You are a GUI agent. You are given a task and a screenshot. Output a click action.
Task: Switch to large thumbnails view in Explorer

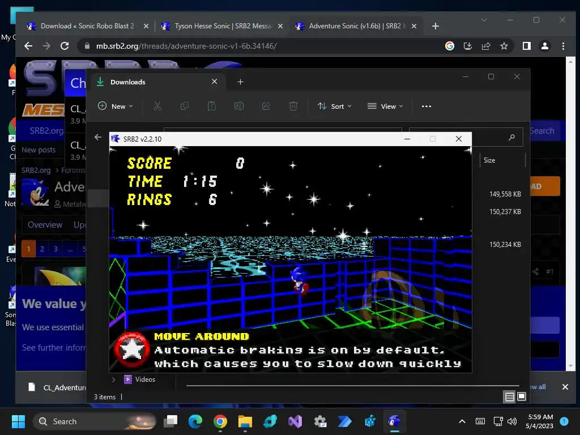click(522, 397)
